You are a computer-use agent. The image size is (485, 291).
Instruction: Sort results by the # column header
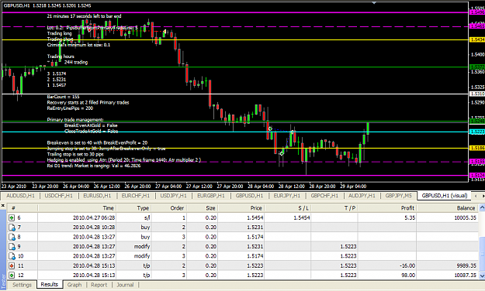[x=23, y=208]
